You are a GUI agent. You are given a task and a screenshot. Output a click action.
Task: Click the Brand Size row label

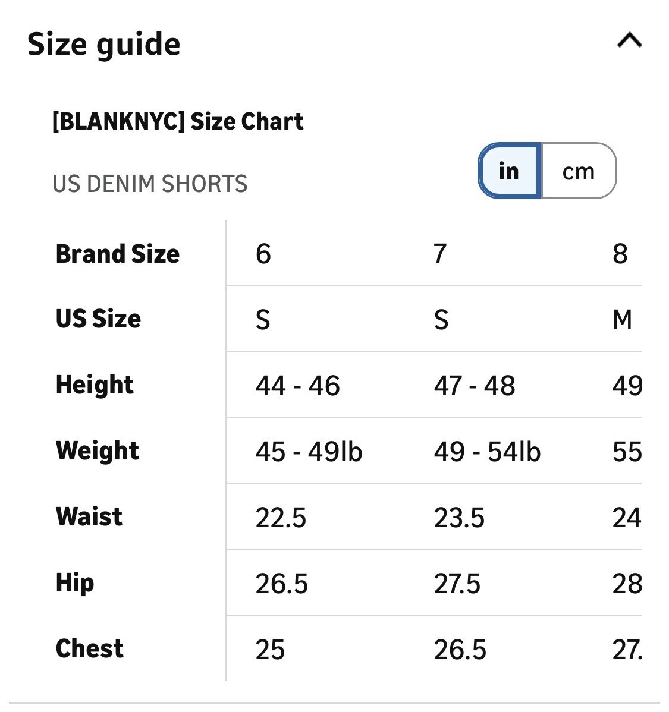pos(118,253)
